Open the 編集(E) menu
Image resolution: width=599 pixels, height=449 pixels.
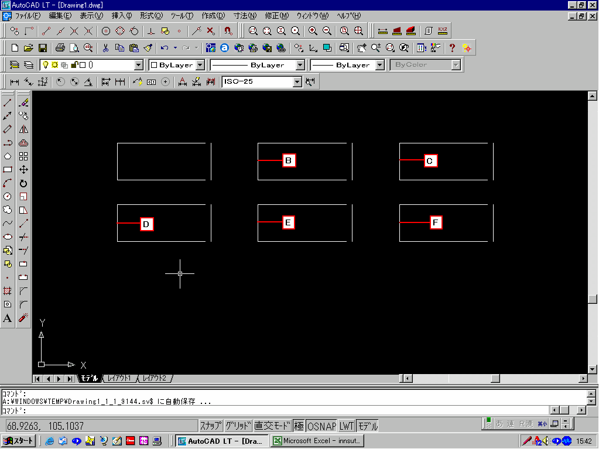(x=60, y=16)
